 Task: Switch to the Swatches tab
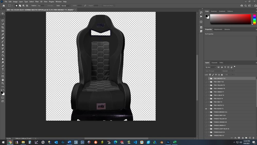[x=213, y=11]
